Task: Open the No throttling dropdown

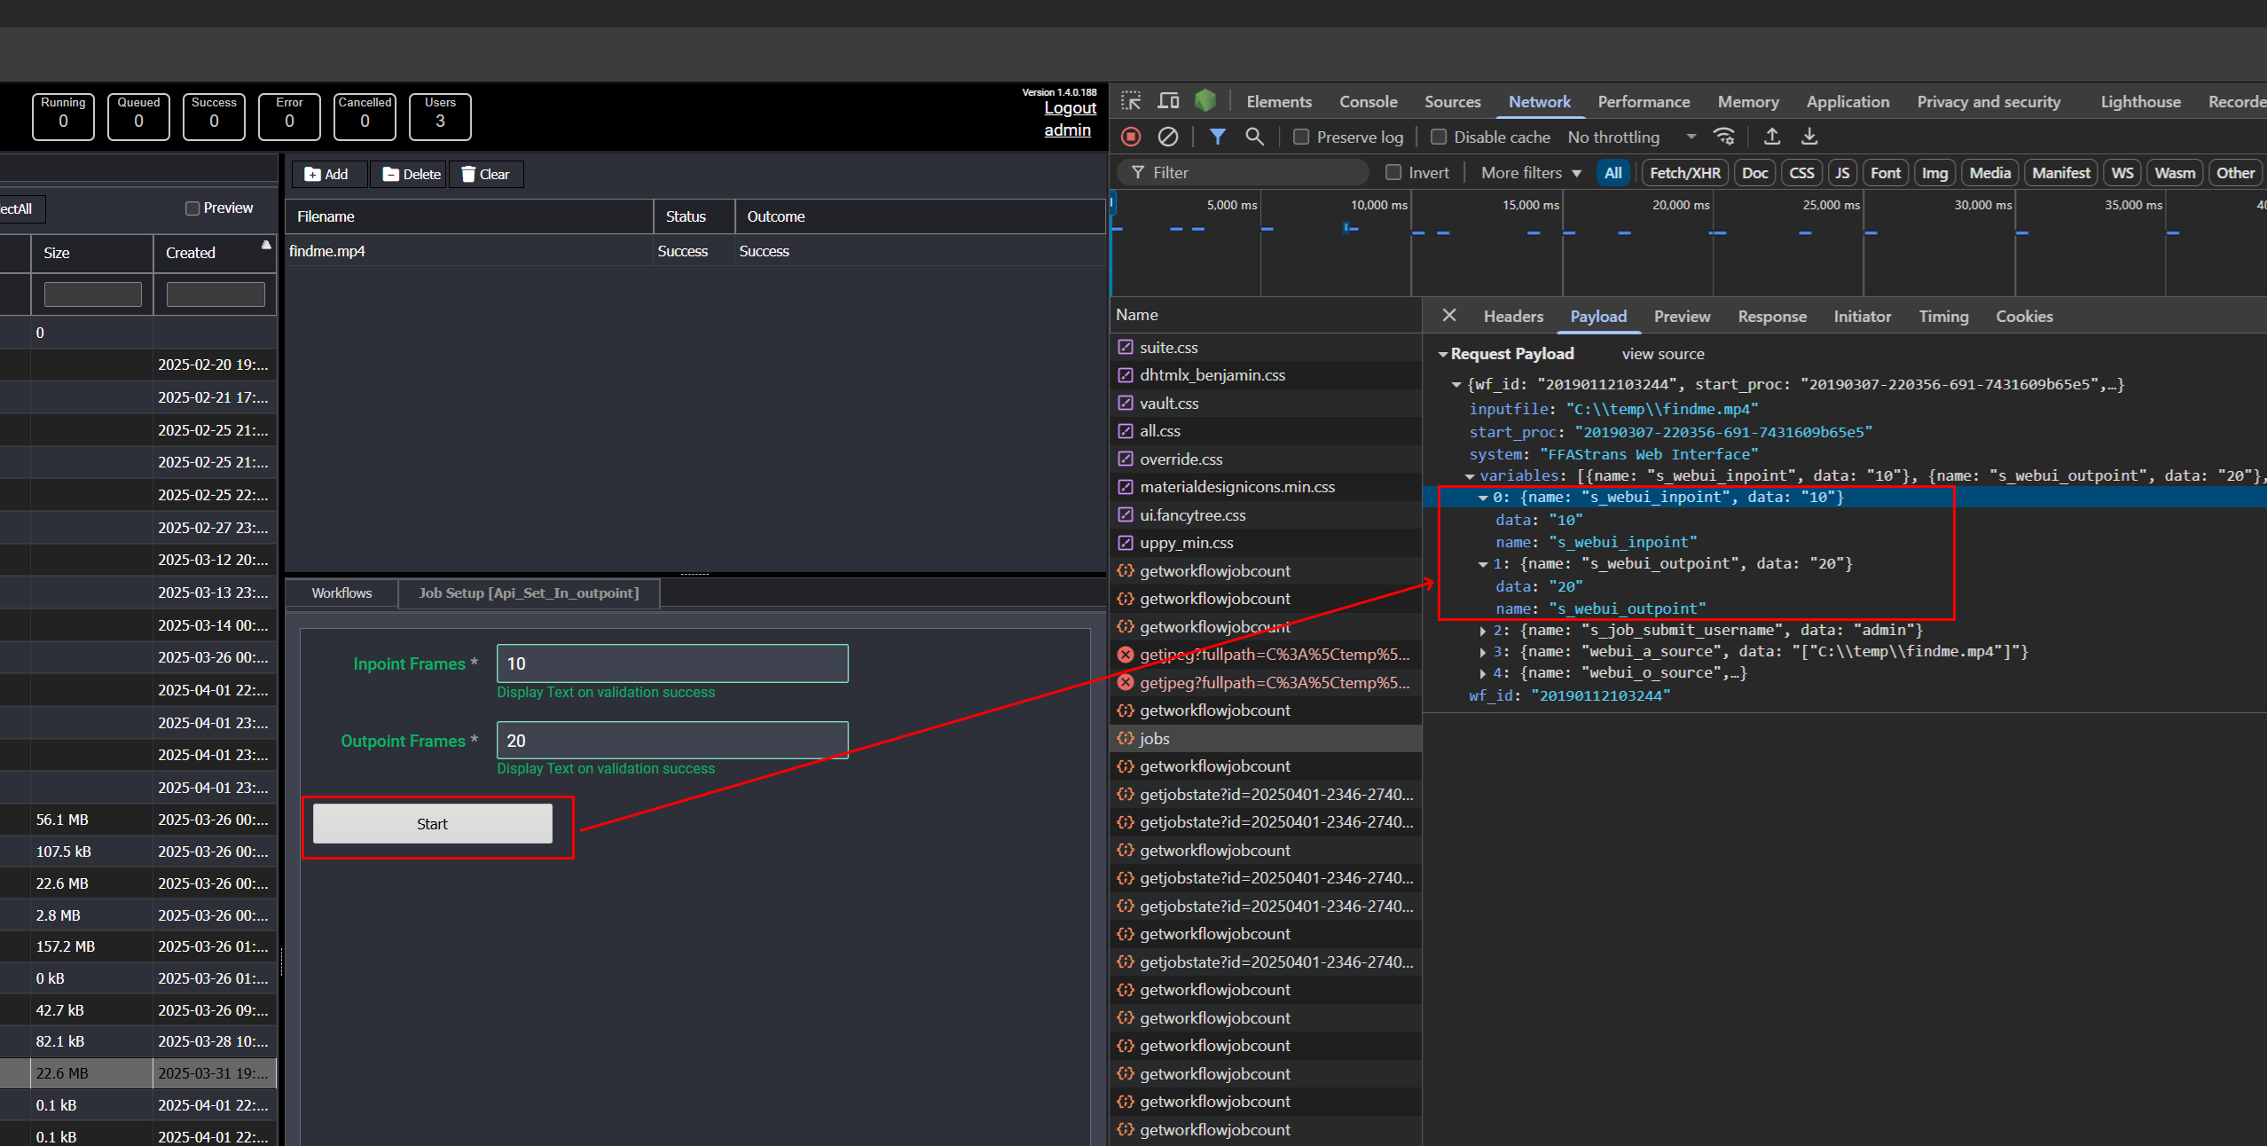Action: (x=1631, y=137)
